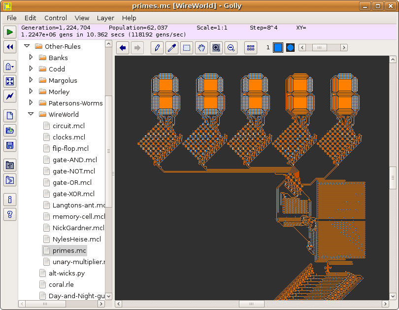Select the pencil draw tool

(x=157, y=48)
